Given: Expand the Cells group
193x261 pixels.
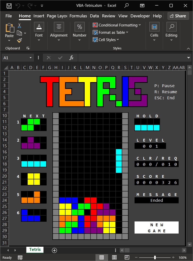Looking at the screenshot, I should click(154, 32).
